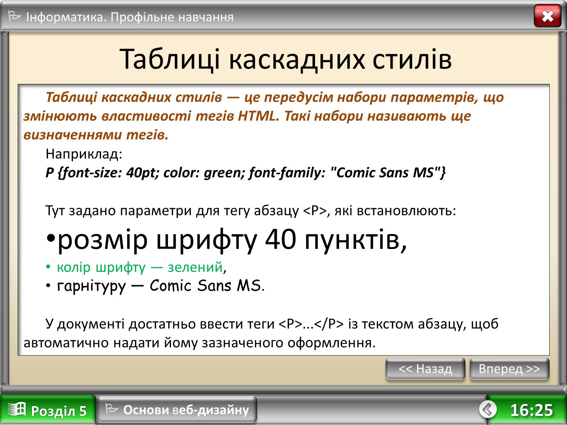Open the Розділ 5 start button
The image size is (567, 425).
47,410
